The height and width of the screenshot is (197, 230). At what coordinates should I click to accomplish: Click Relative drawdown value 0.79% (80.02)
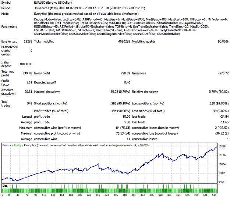pos(219,92)
